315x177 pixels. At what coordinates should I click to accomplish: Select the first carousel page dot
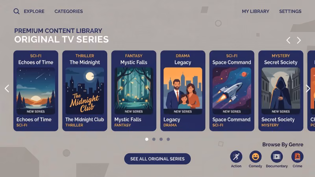tap(146, 139)
